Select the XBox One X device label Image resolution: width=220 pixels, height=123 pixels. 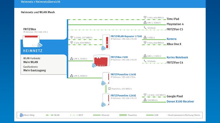[174, 44]
